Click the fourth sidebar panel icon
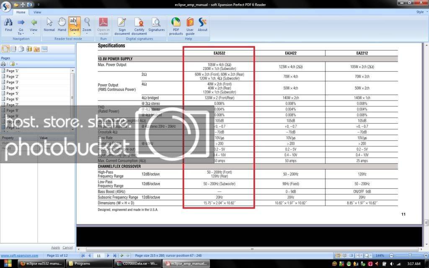This screenshot has width=429, height=268. click(x=29, y=49)
